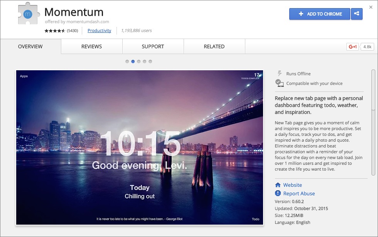This screenshot has height=237, width=378.
Task: Click the Size: 12.25MiB text
Action: pyautogui.click(x=289, y=215)
